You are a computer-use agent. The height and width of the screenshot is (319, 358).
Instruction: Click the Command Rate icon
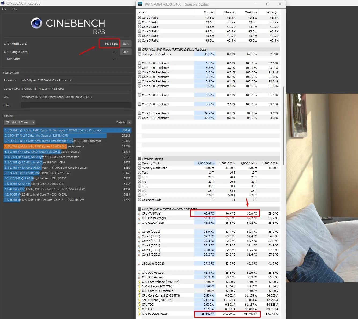click(x=139, y=200)
